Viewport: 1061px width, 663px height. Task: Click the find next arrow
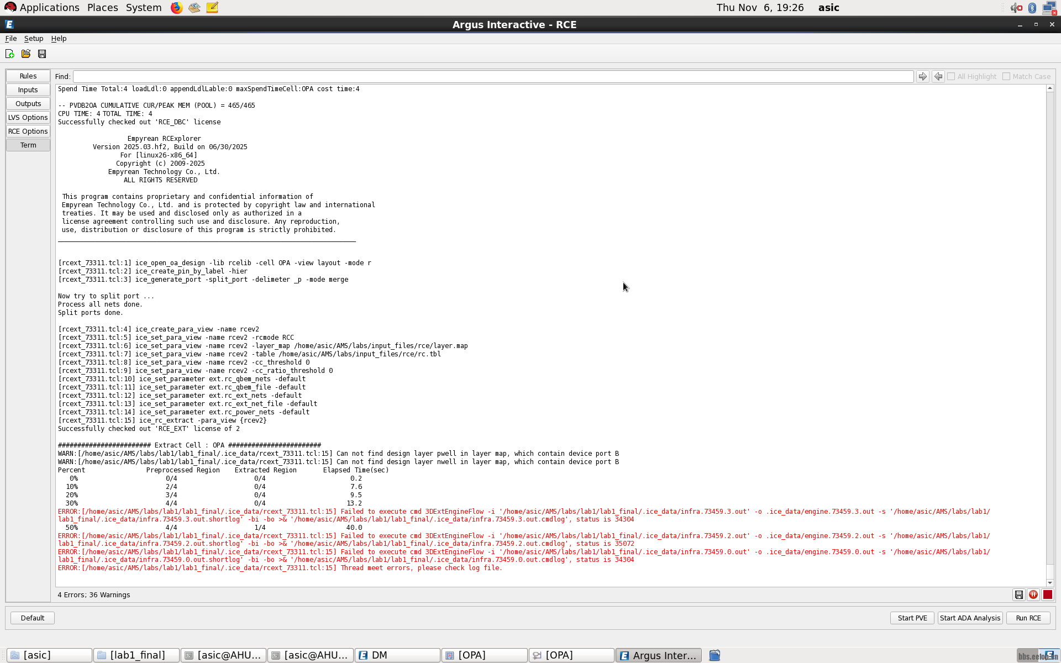point(922,76)
